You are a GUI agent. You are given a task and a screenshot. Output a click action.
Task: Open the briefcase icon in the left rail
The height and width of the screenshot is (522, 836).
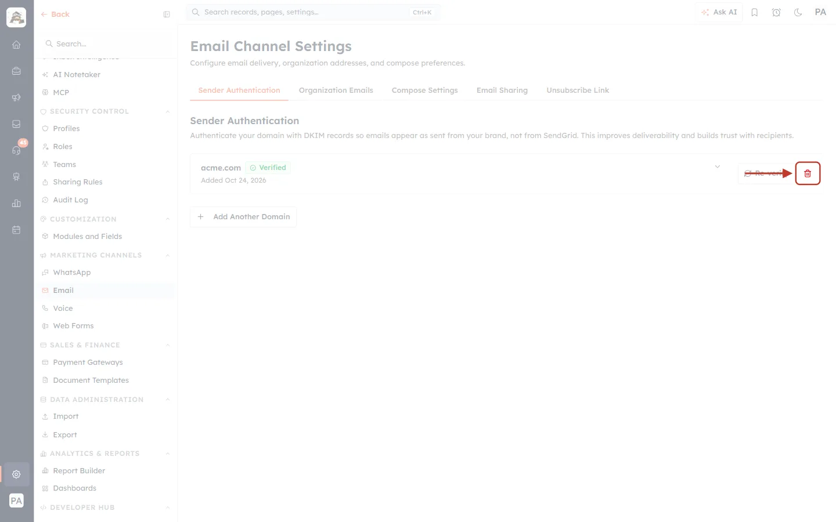(x=16, y=71)
